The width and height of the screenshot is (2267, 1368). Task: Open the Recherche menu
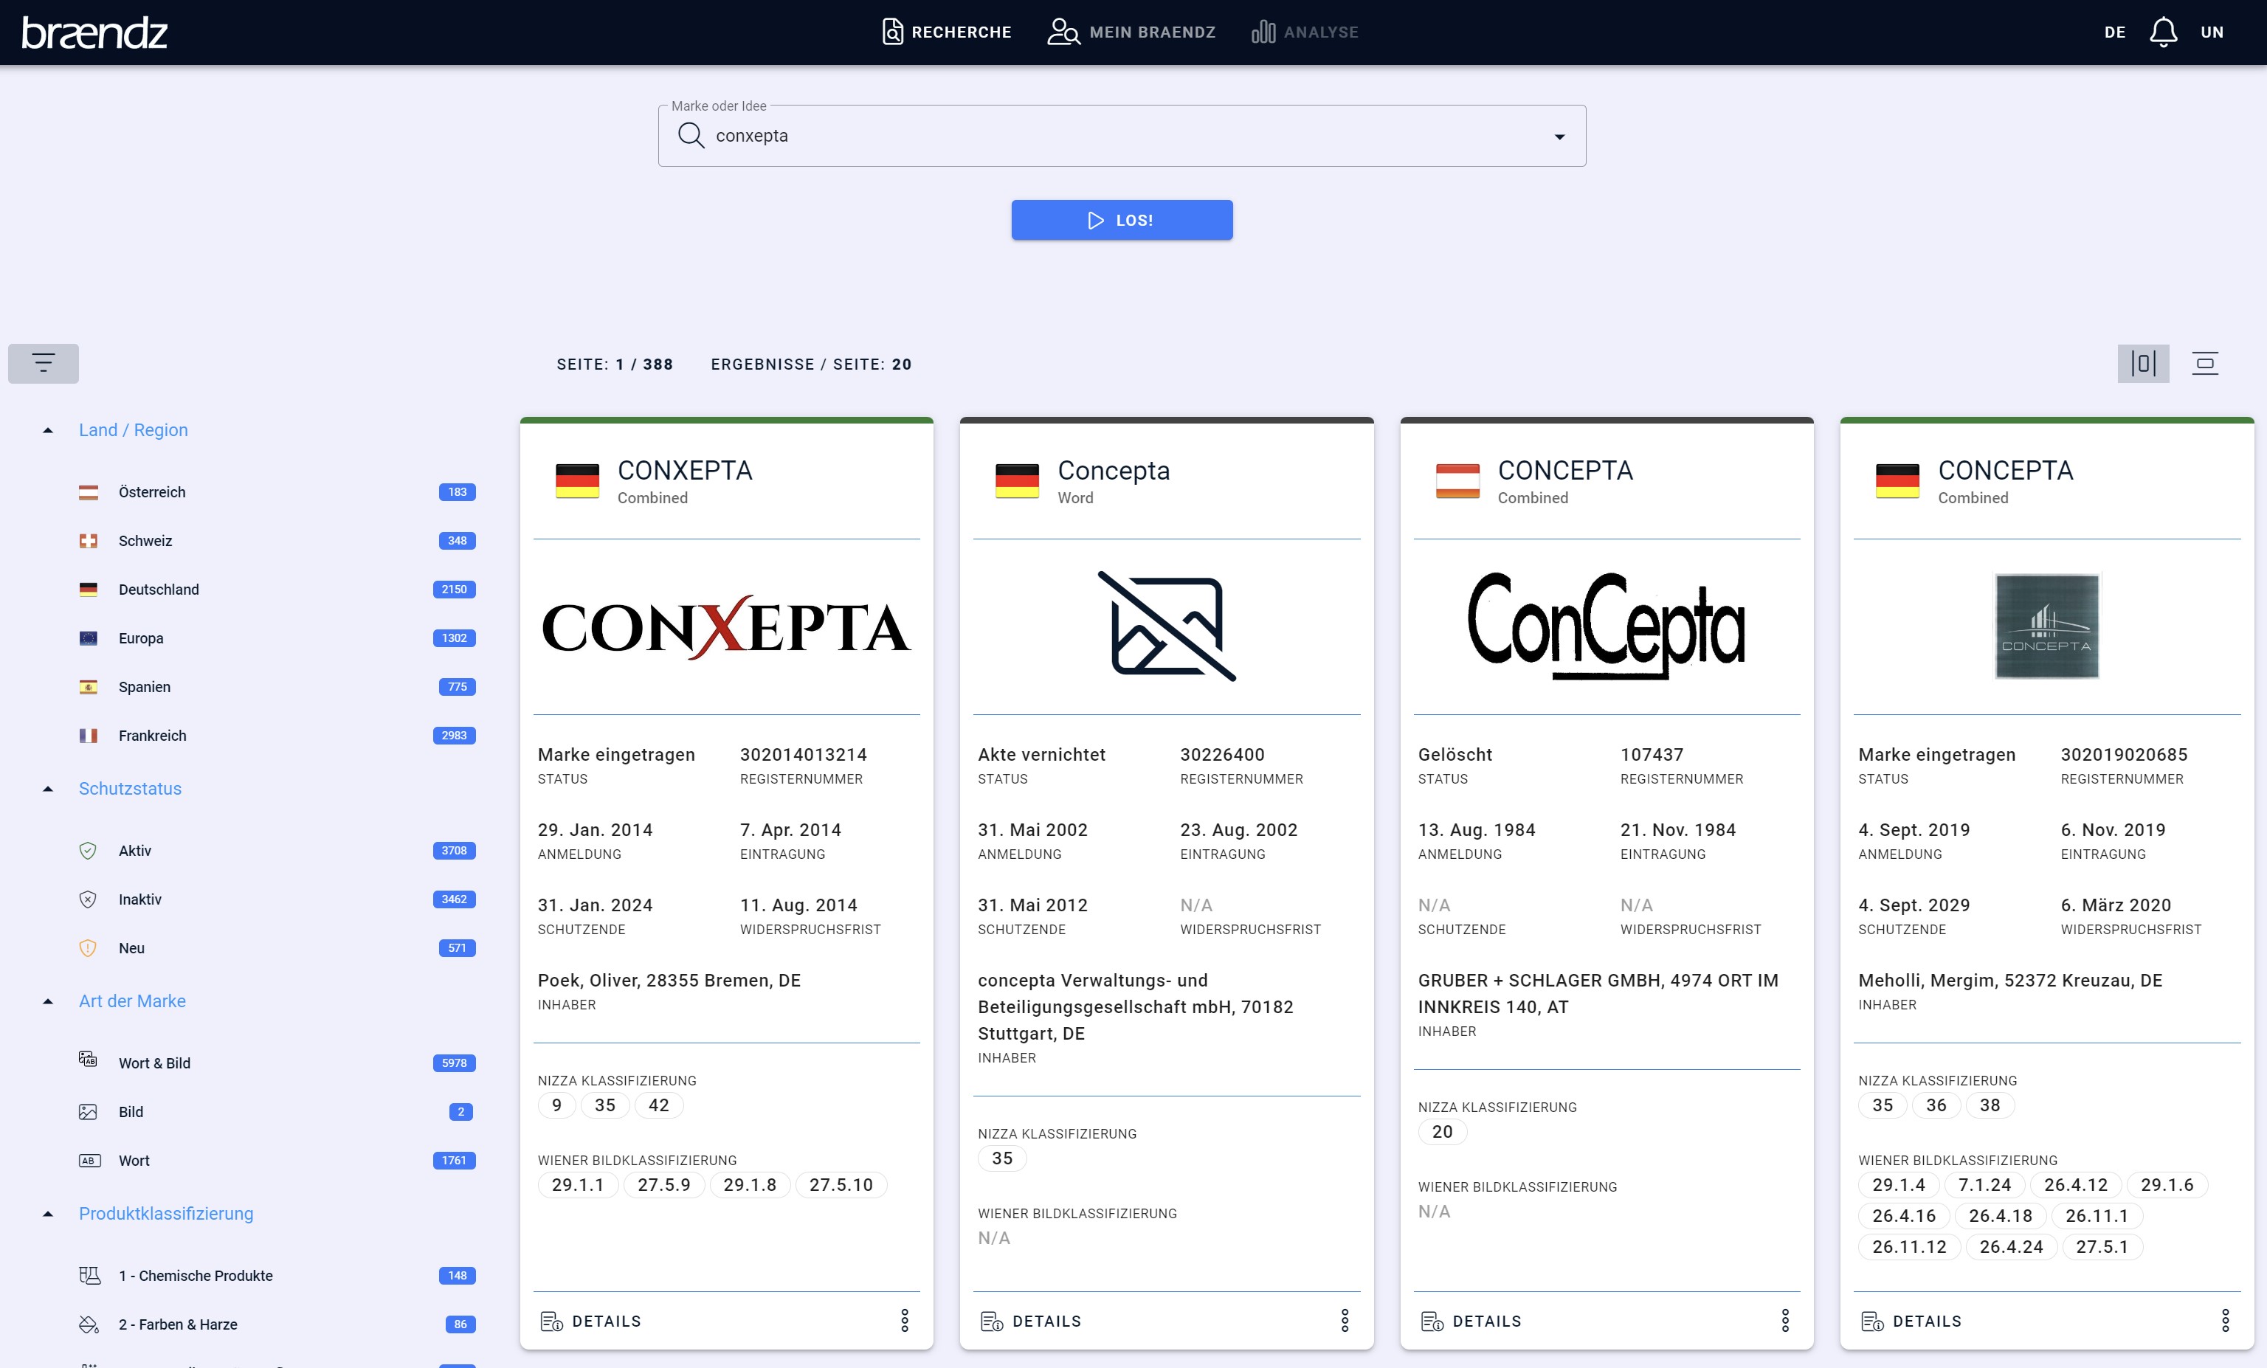tap(947, 32)
